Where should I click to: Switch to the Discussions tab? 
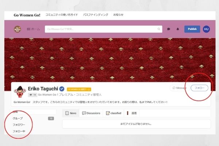point(91,113)
